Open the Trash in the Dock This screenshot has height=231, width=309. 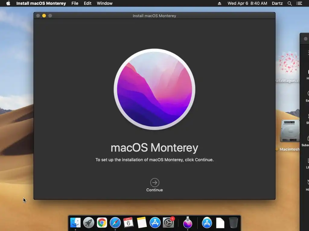(234, 223)
